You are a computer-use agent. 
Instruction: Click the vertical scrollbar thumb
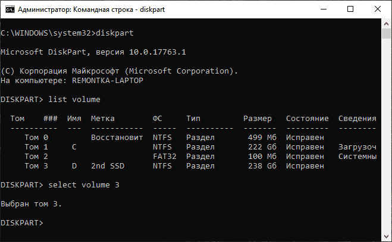tap(386, 34)
